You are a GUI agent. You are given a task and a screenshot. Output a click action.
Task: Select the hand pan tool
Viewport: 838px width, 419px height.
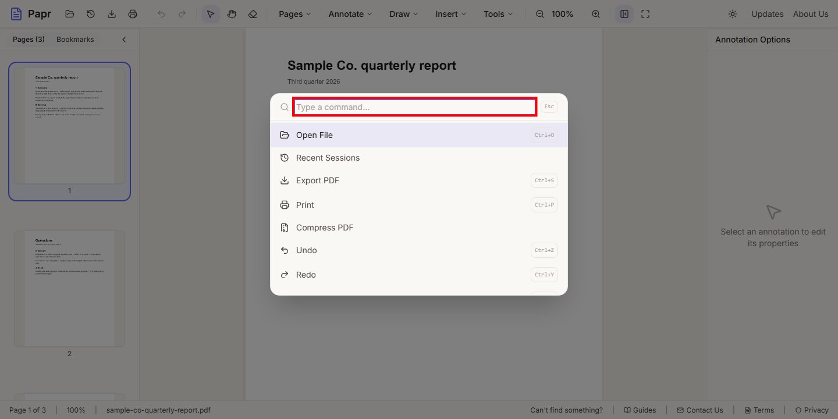(x=232, y=14)
